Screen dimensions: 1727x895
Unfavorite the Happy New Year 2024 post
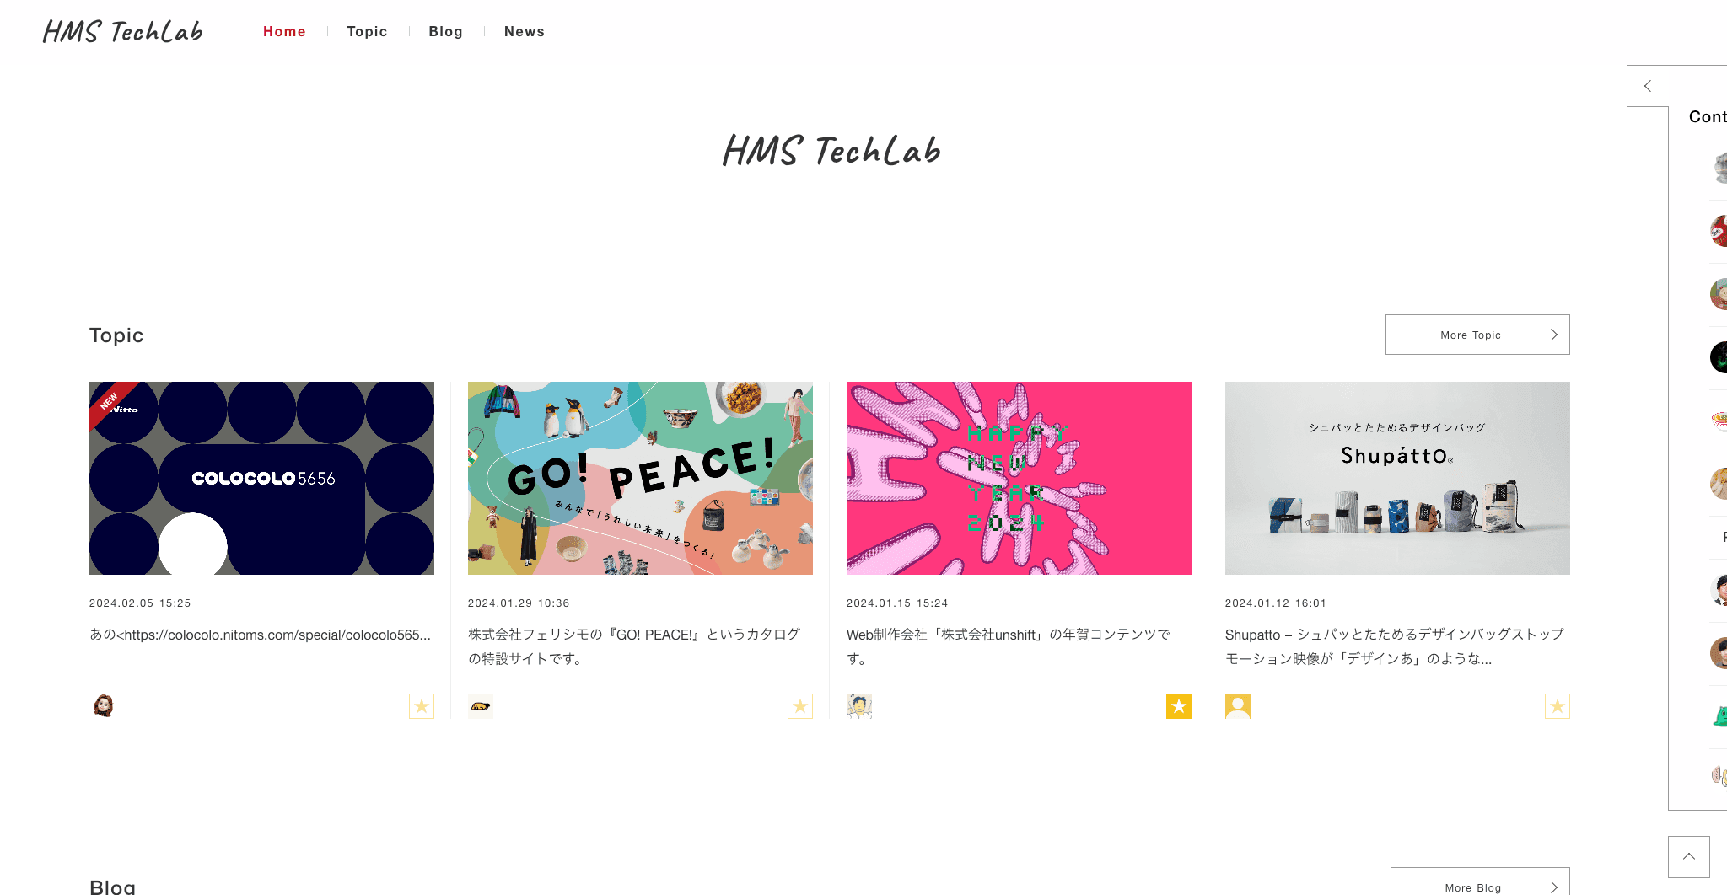pos(1179,706)
